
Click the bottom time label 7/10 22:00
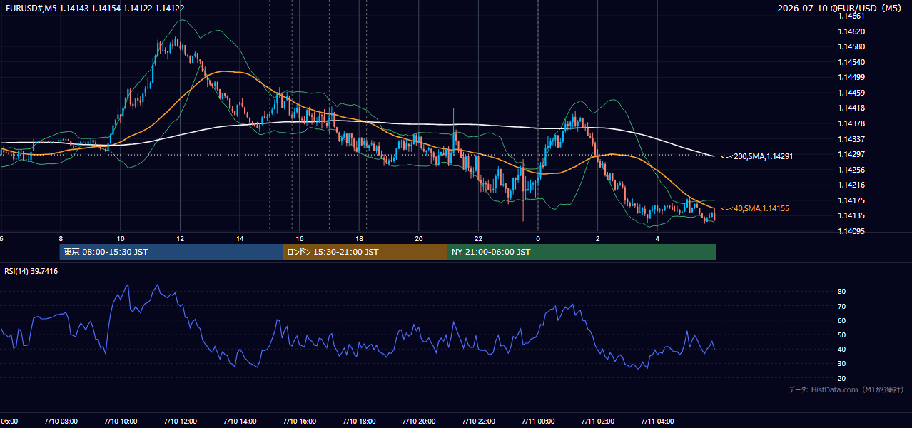point(478,421)
